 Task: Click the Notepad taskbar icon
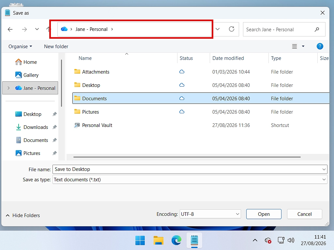pyautogui.click(x=194, y=241)
